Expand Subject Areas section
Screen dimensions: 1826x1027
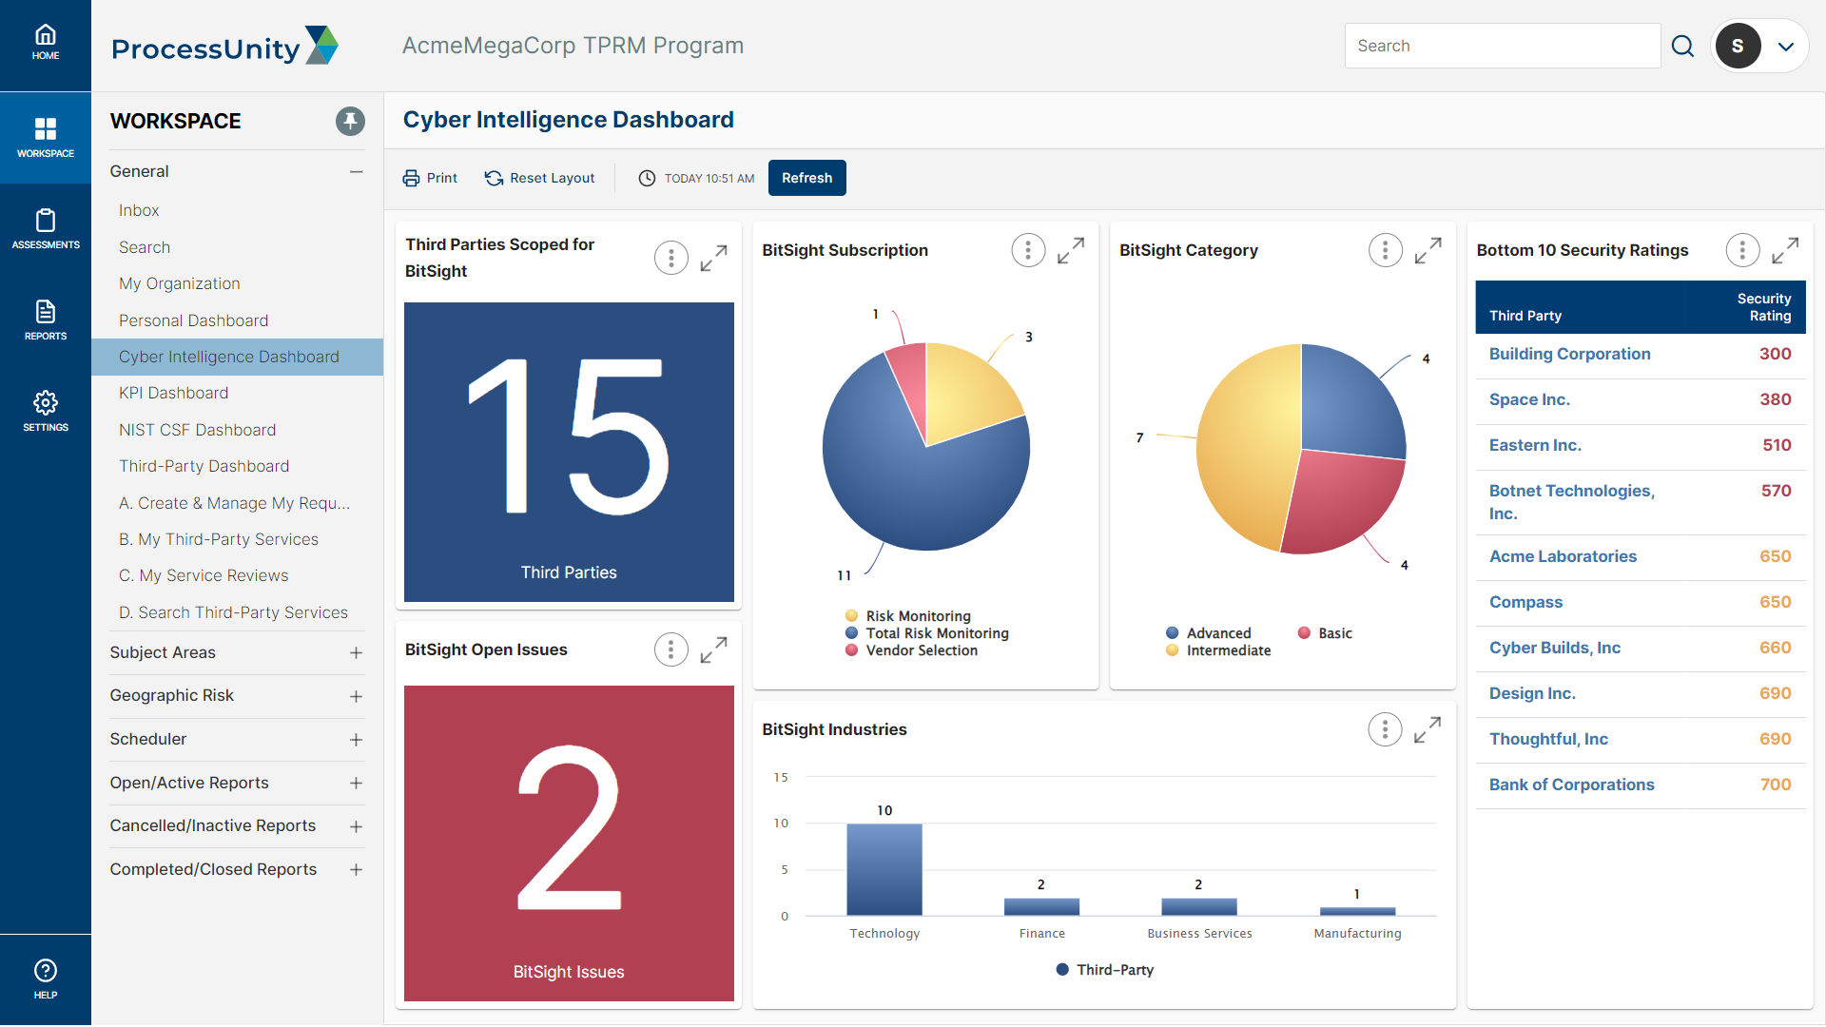click(x=357, y=653)
